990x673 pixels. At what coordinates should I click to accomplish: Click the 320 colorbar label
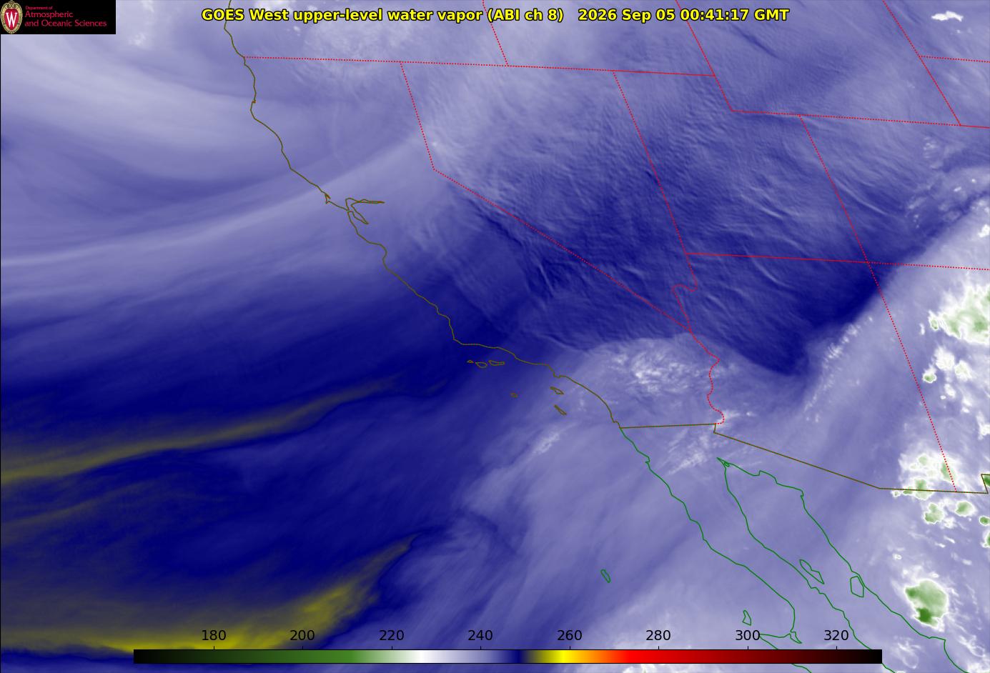836,635
